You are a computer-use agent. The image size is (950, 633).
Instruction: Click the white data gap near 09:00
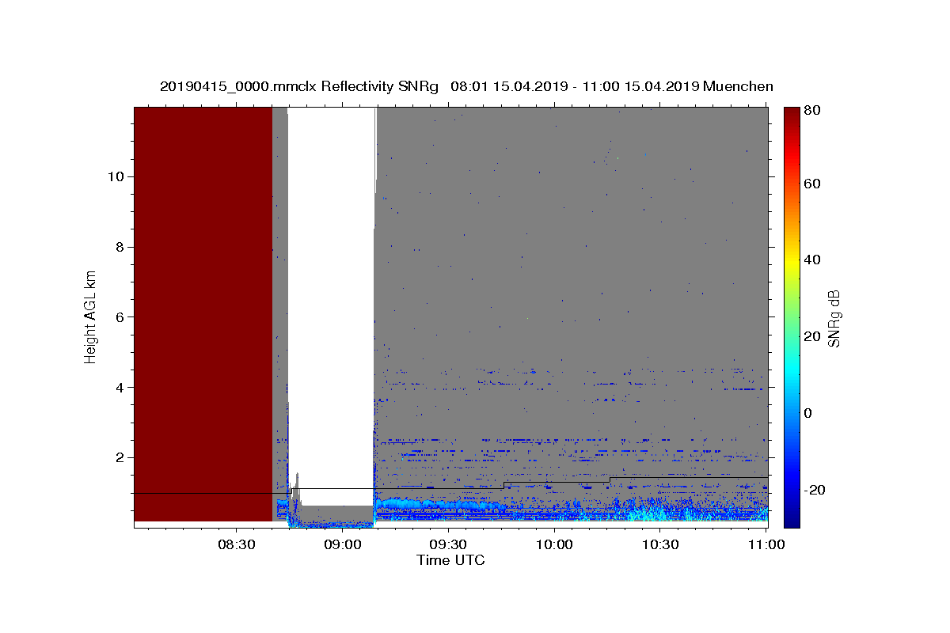click(331, 305)
